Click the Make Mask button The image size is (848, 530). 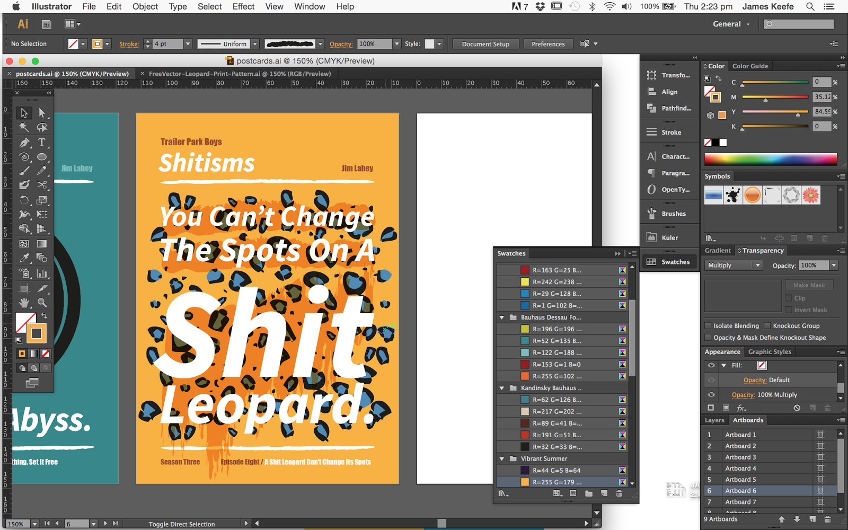pos(809,285)
